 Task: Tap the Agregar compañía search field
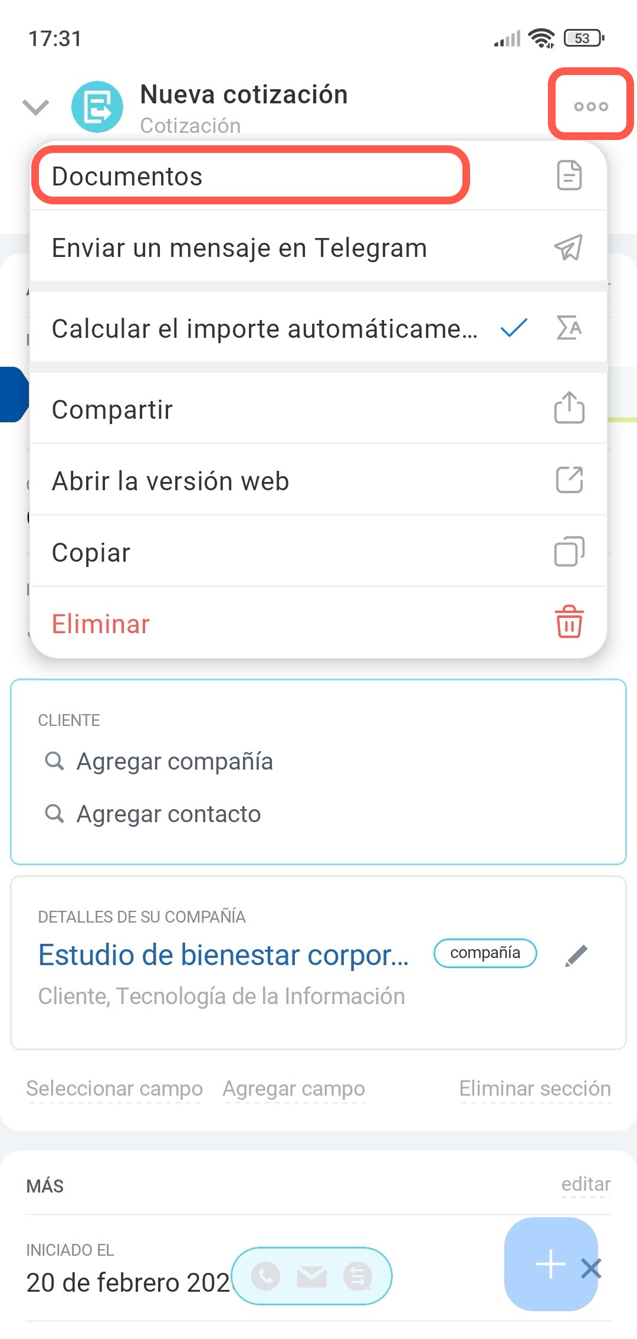pyautogui.click(x=175, y=761)
